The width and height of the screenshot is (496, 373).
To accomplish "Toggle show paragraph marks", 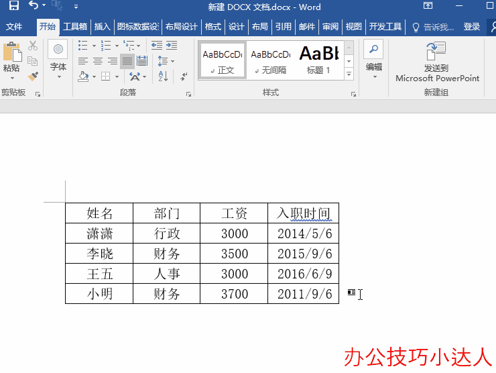I will coord(184,76).
